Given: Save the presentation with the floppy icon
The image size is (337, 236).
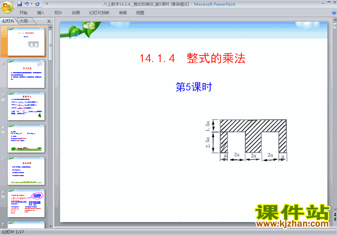Looking at the screenshot, I should [19, 4].
